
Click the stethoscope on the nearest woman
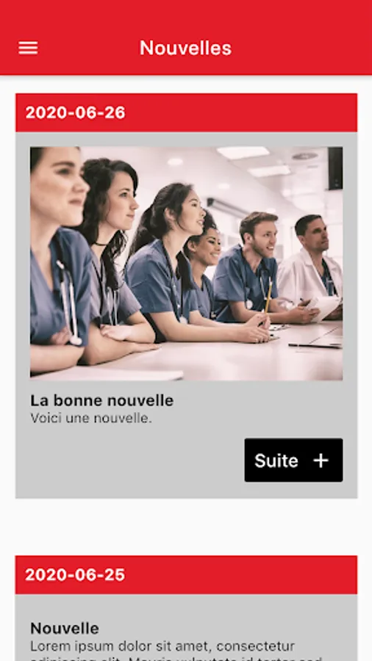pyautogui.click(x=71, y=303)
